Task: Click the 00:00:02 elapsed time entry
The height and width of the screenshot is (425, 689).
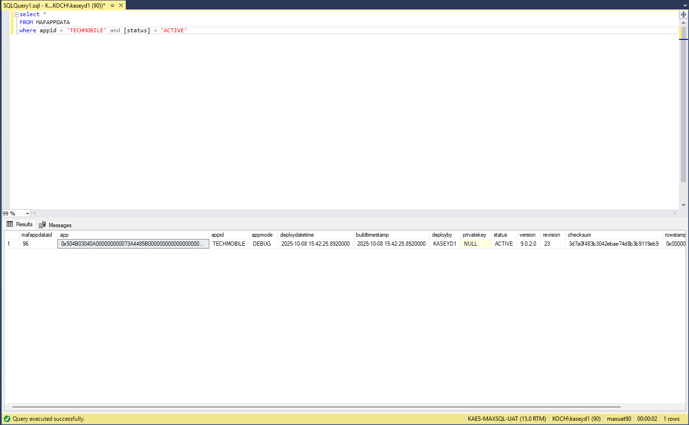Action: 647,419
